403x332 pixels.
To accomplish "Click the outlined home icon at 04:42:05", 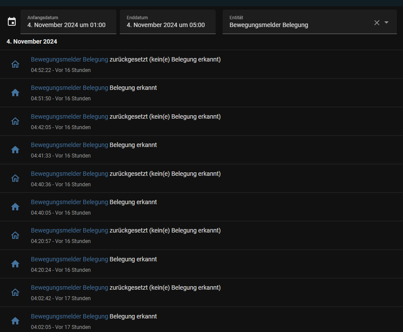I will coord(15,121).
